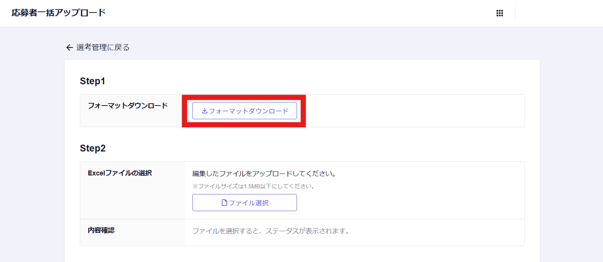Return to selection management via 選考管理に戻る link

pos(103,47)
